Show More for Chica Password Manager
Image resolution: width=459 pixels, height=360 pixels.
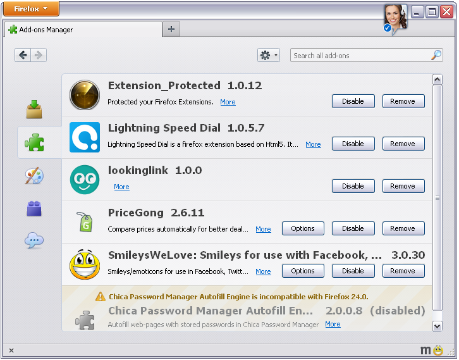tap(333, 325)
